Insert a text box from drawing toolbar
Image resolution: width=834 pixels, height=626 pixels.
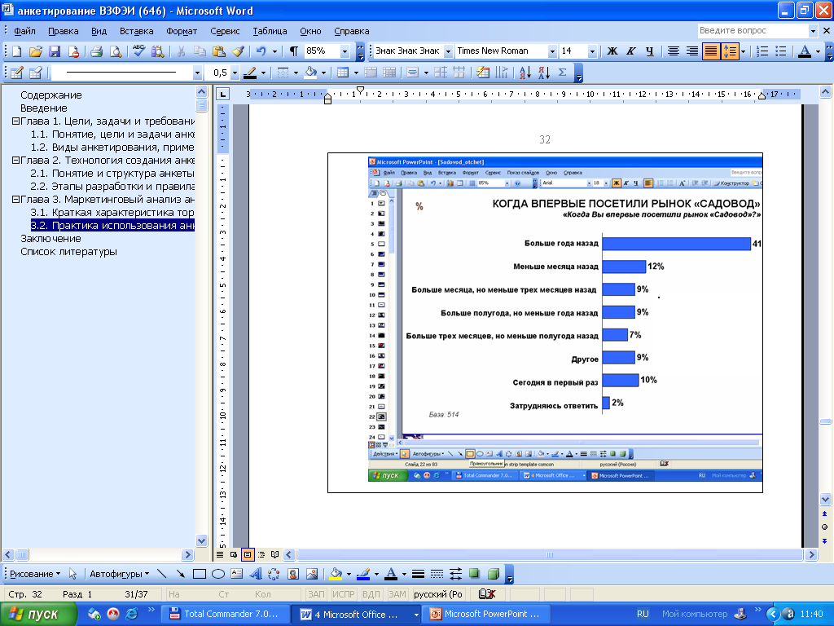[237, 574]
